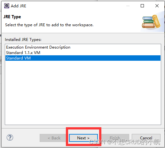Click the Select the type of JRE description
This screenshot has height=148, width=165.
(x=49, y=25)
